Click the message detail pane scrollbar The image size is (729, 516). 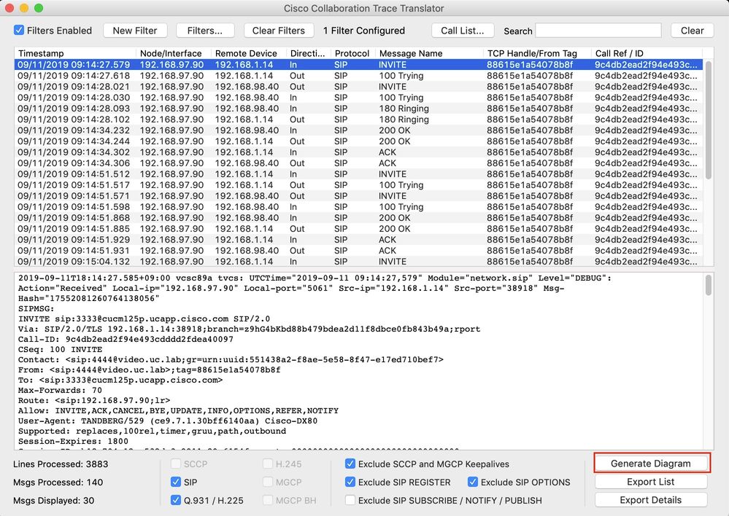pos(708,285)
